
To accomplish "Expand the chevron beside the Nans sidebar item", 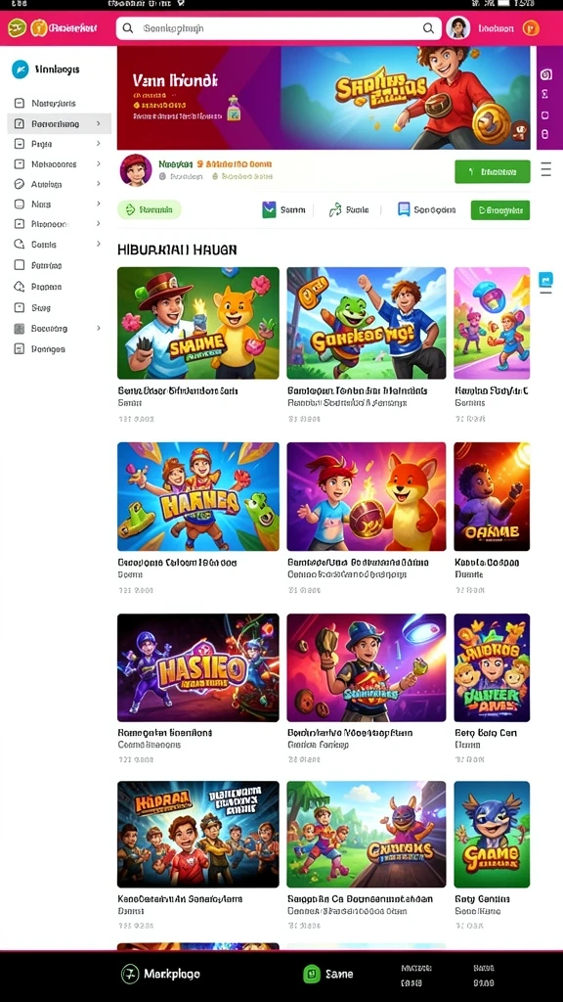I will (x=99, y=204).
